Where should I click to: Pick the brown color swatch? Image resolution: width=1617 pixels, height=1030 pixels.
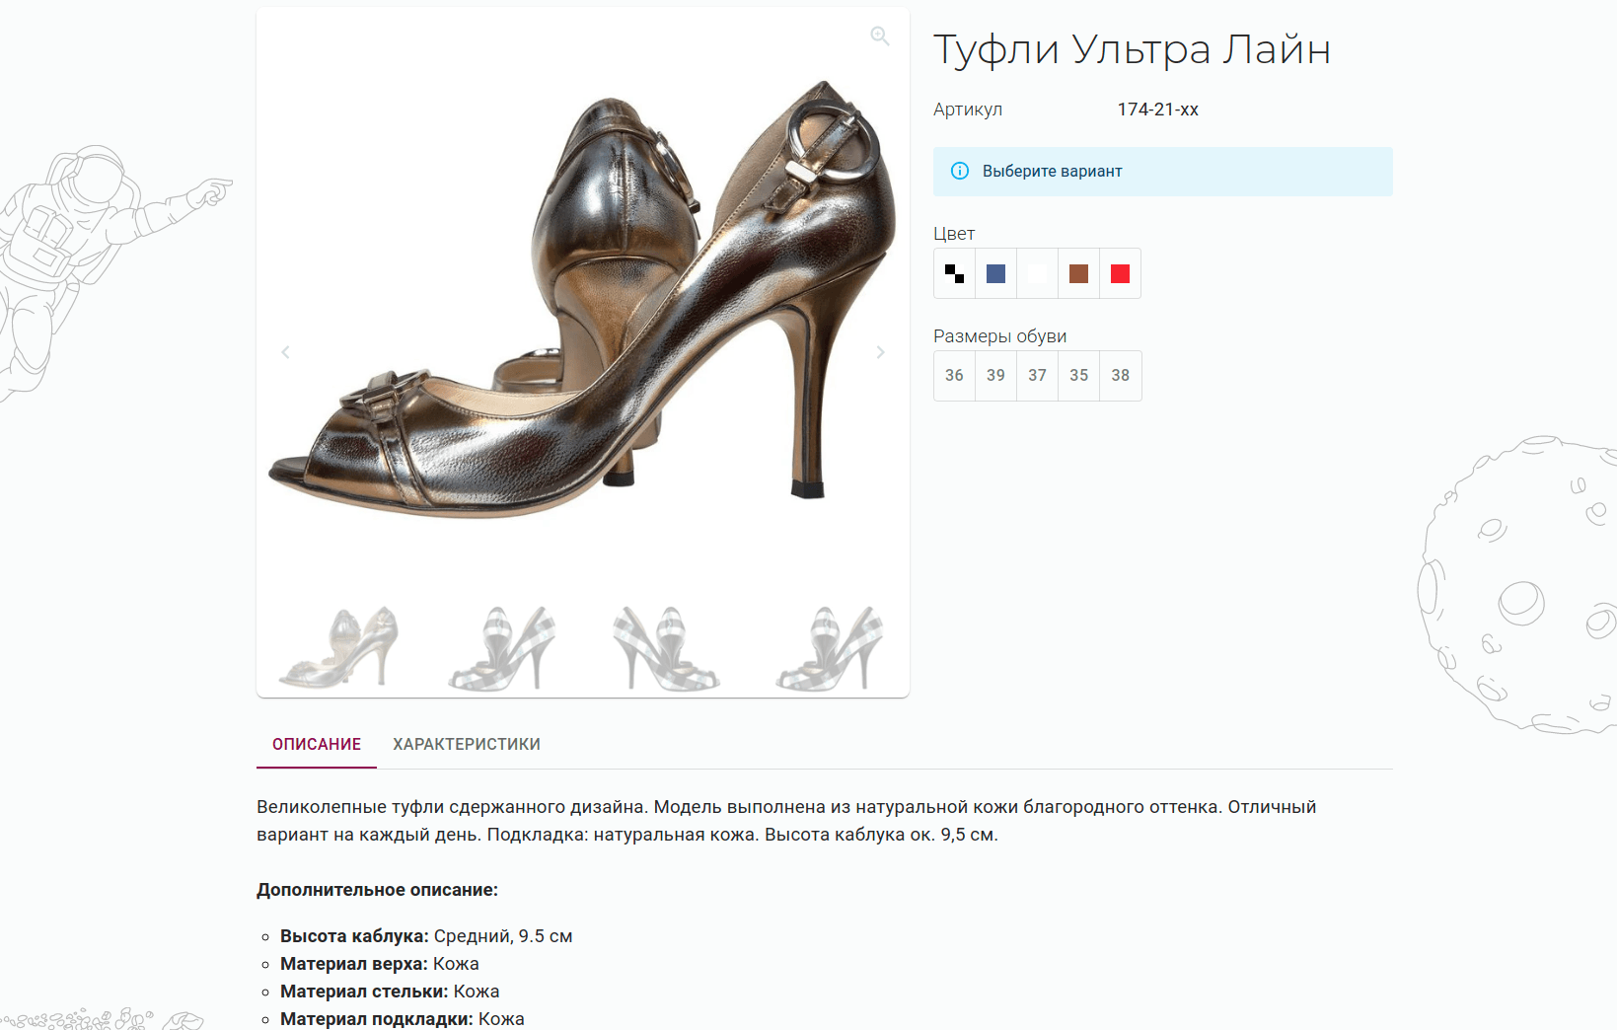point(1079,273)
